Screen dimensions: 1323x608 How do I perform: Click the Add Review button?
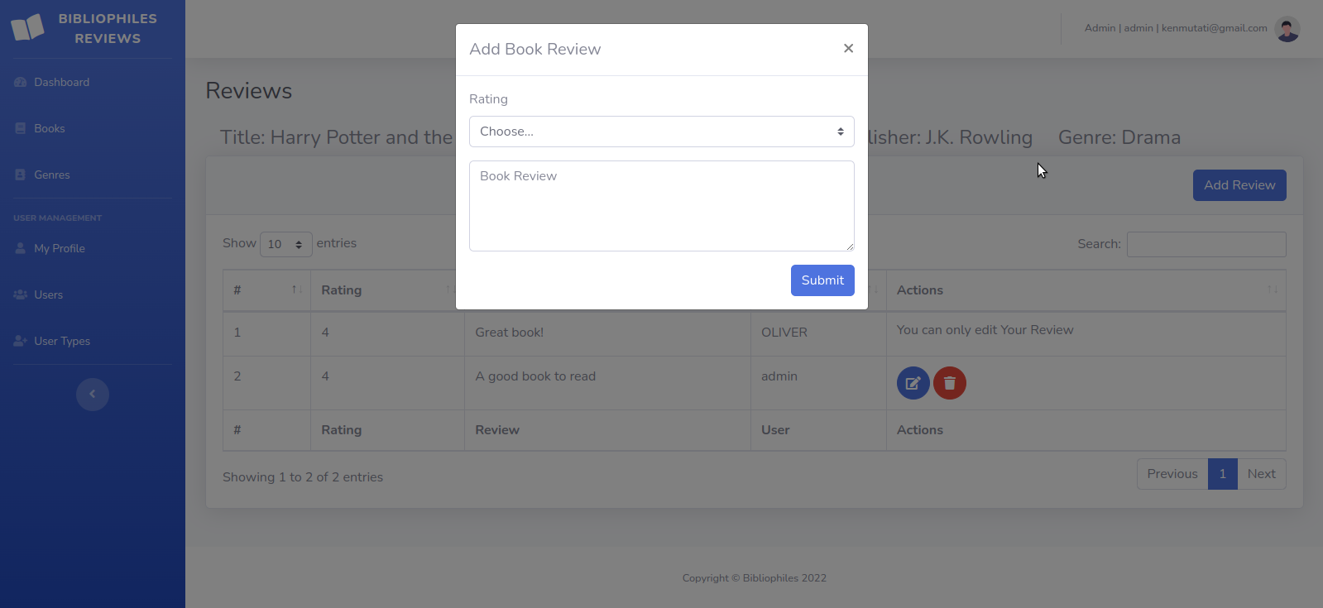1239,185
